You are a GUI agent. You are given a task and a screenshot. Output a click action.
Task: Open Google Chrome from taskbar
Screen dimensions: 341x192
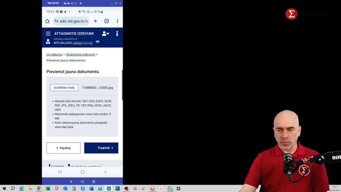click(x=39, y=188)
